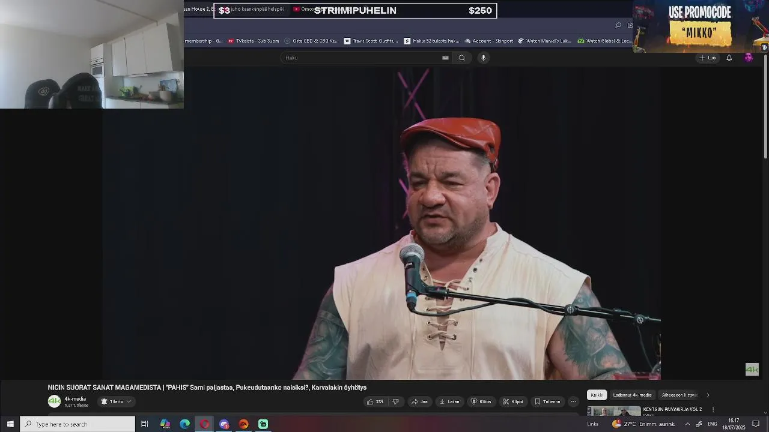Open weather widget showing 27°C
The image size is (769, 432).
coord(644,424)
